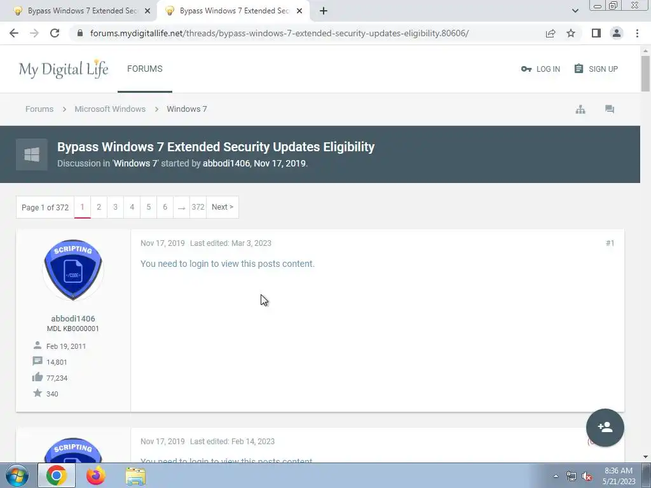Click the star trophy points icon 340

(38, 393)
